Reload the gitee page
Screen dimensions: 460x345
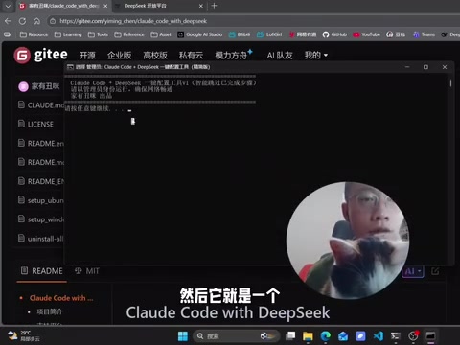pos(22,21)
